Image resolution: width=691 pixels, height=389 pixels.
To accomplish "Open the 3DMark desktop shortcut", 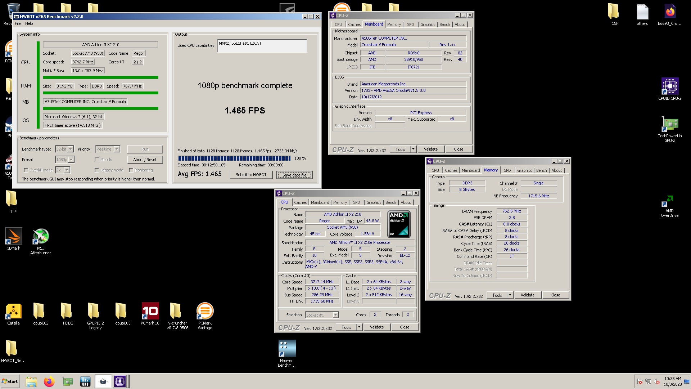I will 14,239.
